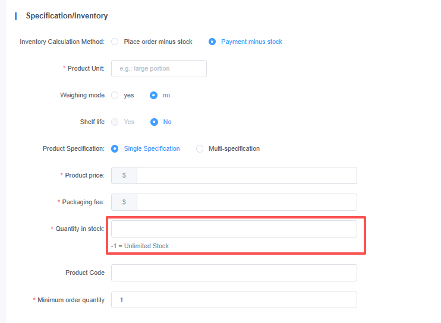Click the Product Specification label
Image resolution: width=441 pixels, height=323 pixels.
pos(74,149)
